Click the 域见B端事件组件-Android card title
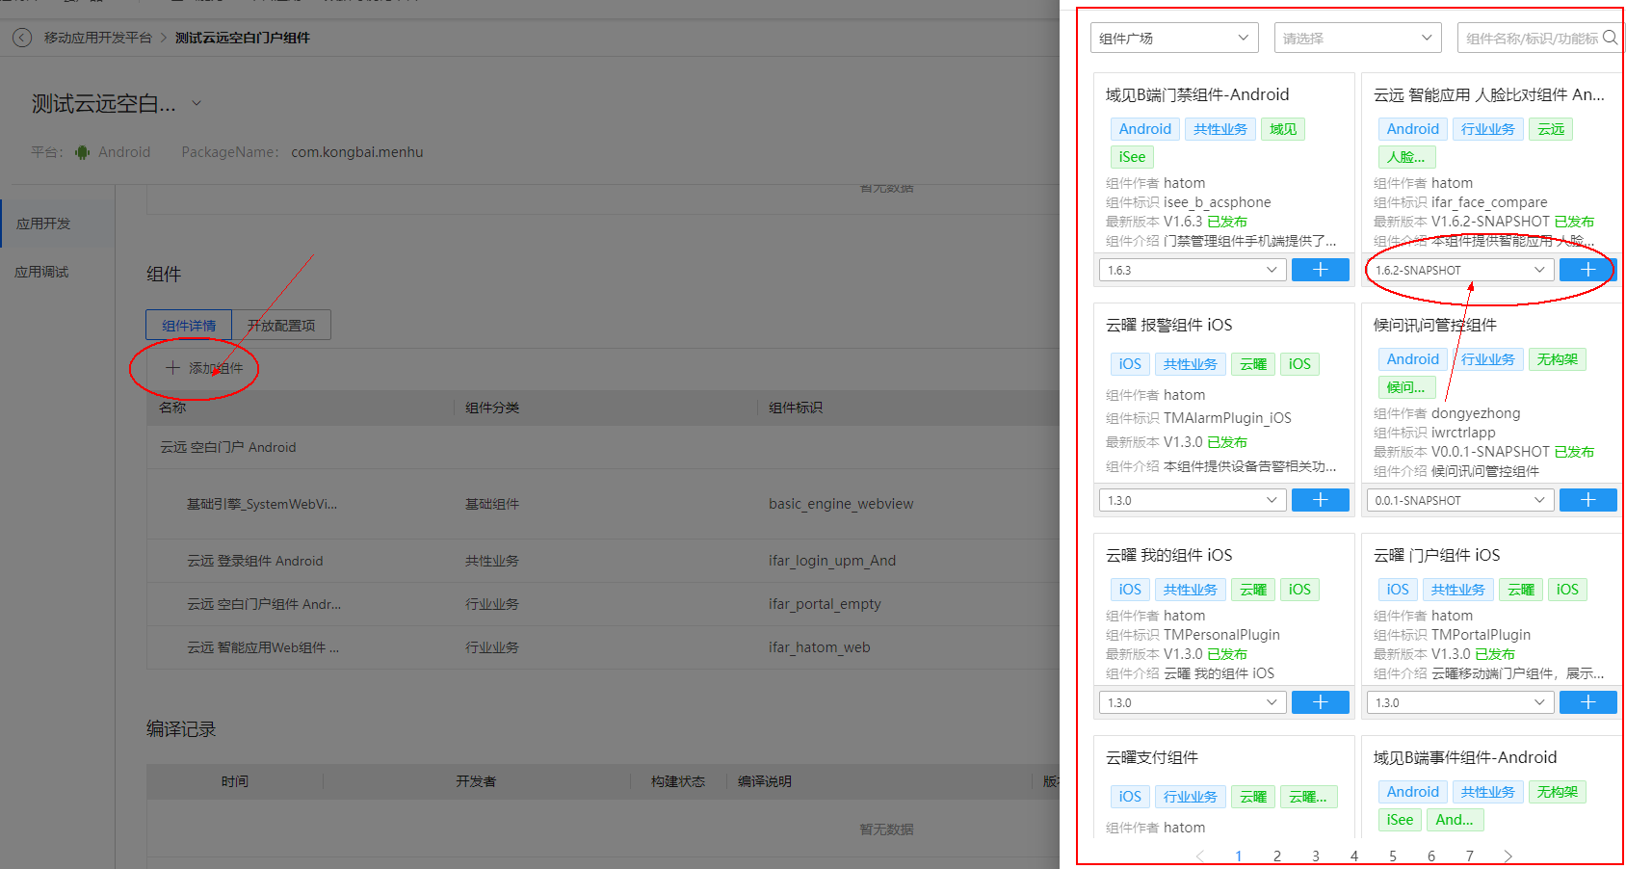The width and height of the screenshot is (1626, 869). point(1465,757)
